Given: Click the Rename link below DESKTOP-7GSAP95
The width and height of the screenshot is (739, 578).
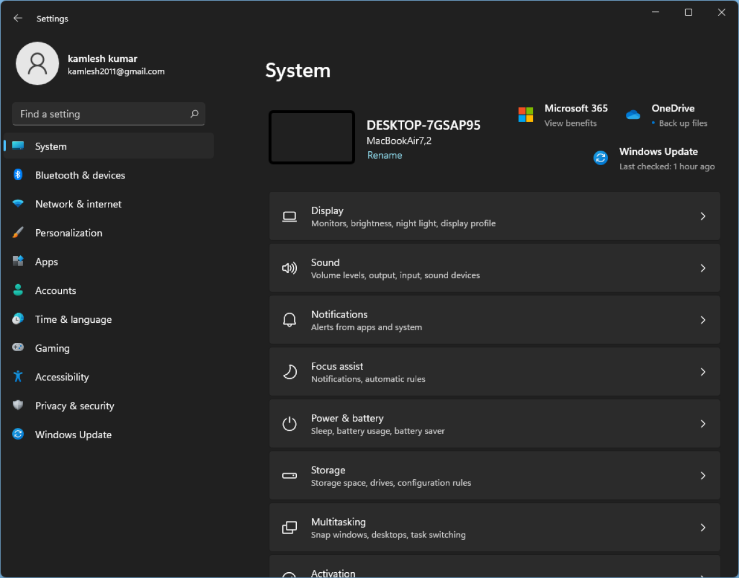Looking at the screenshot, I should click(384, 155).
